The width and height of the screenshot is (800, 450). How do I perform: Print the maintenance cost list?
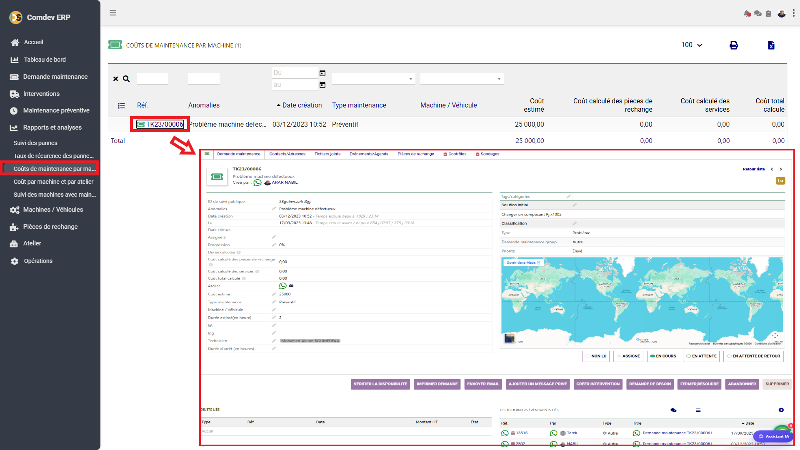click(x=734, y=45)
